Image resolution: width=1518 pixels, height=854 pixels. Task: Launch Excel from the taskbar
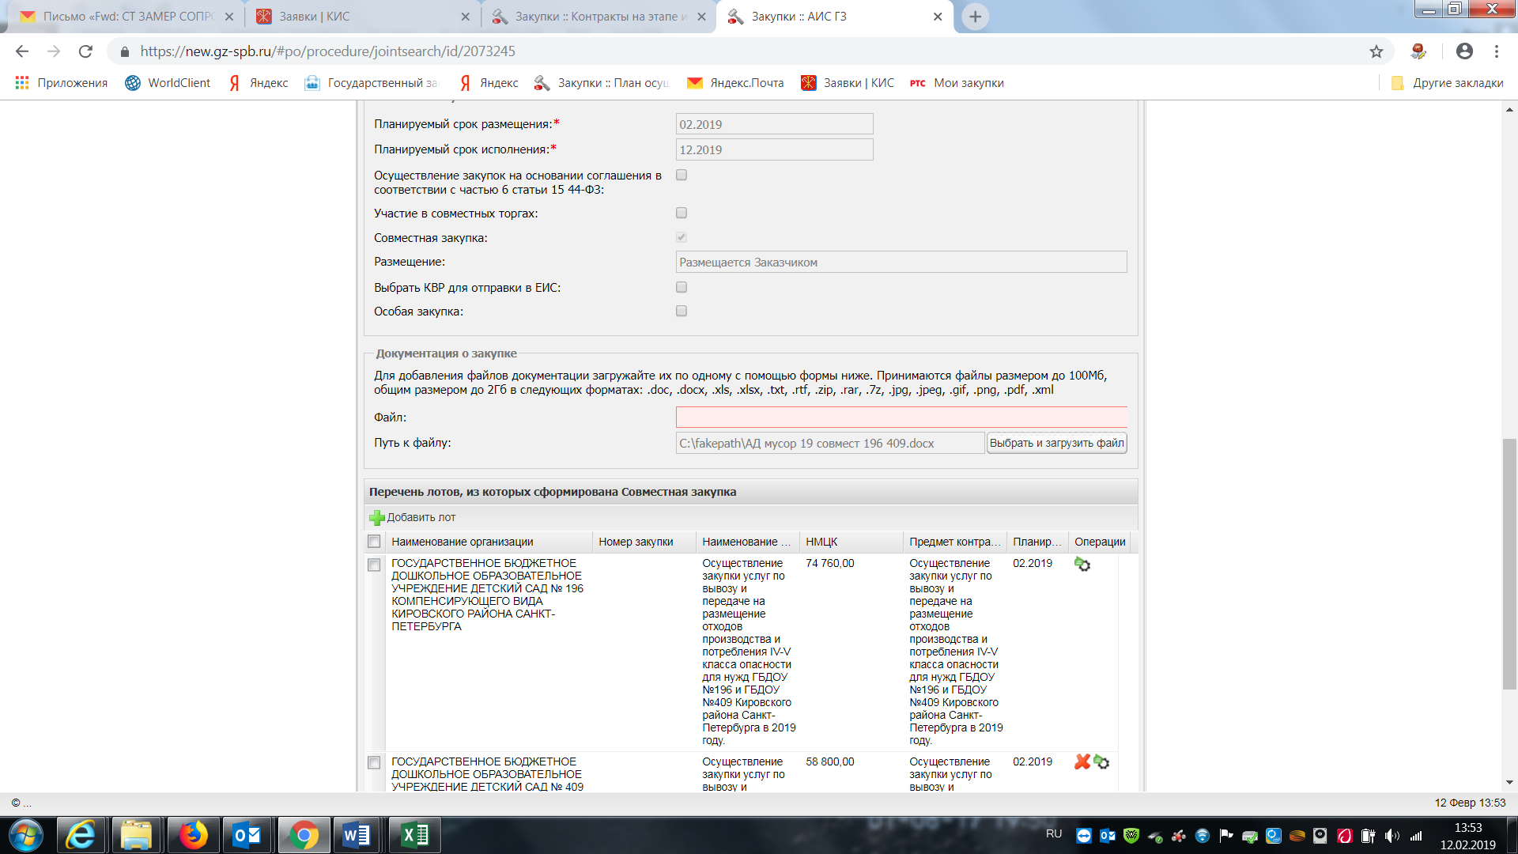[x=414, y=835]
